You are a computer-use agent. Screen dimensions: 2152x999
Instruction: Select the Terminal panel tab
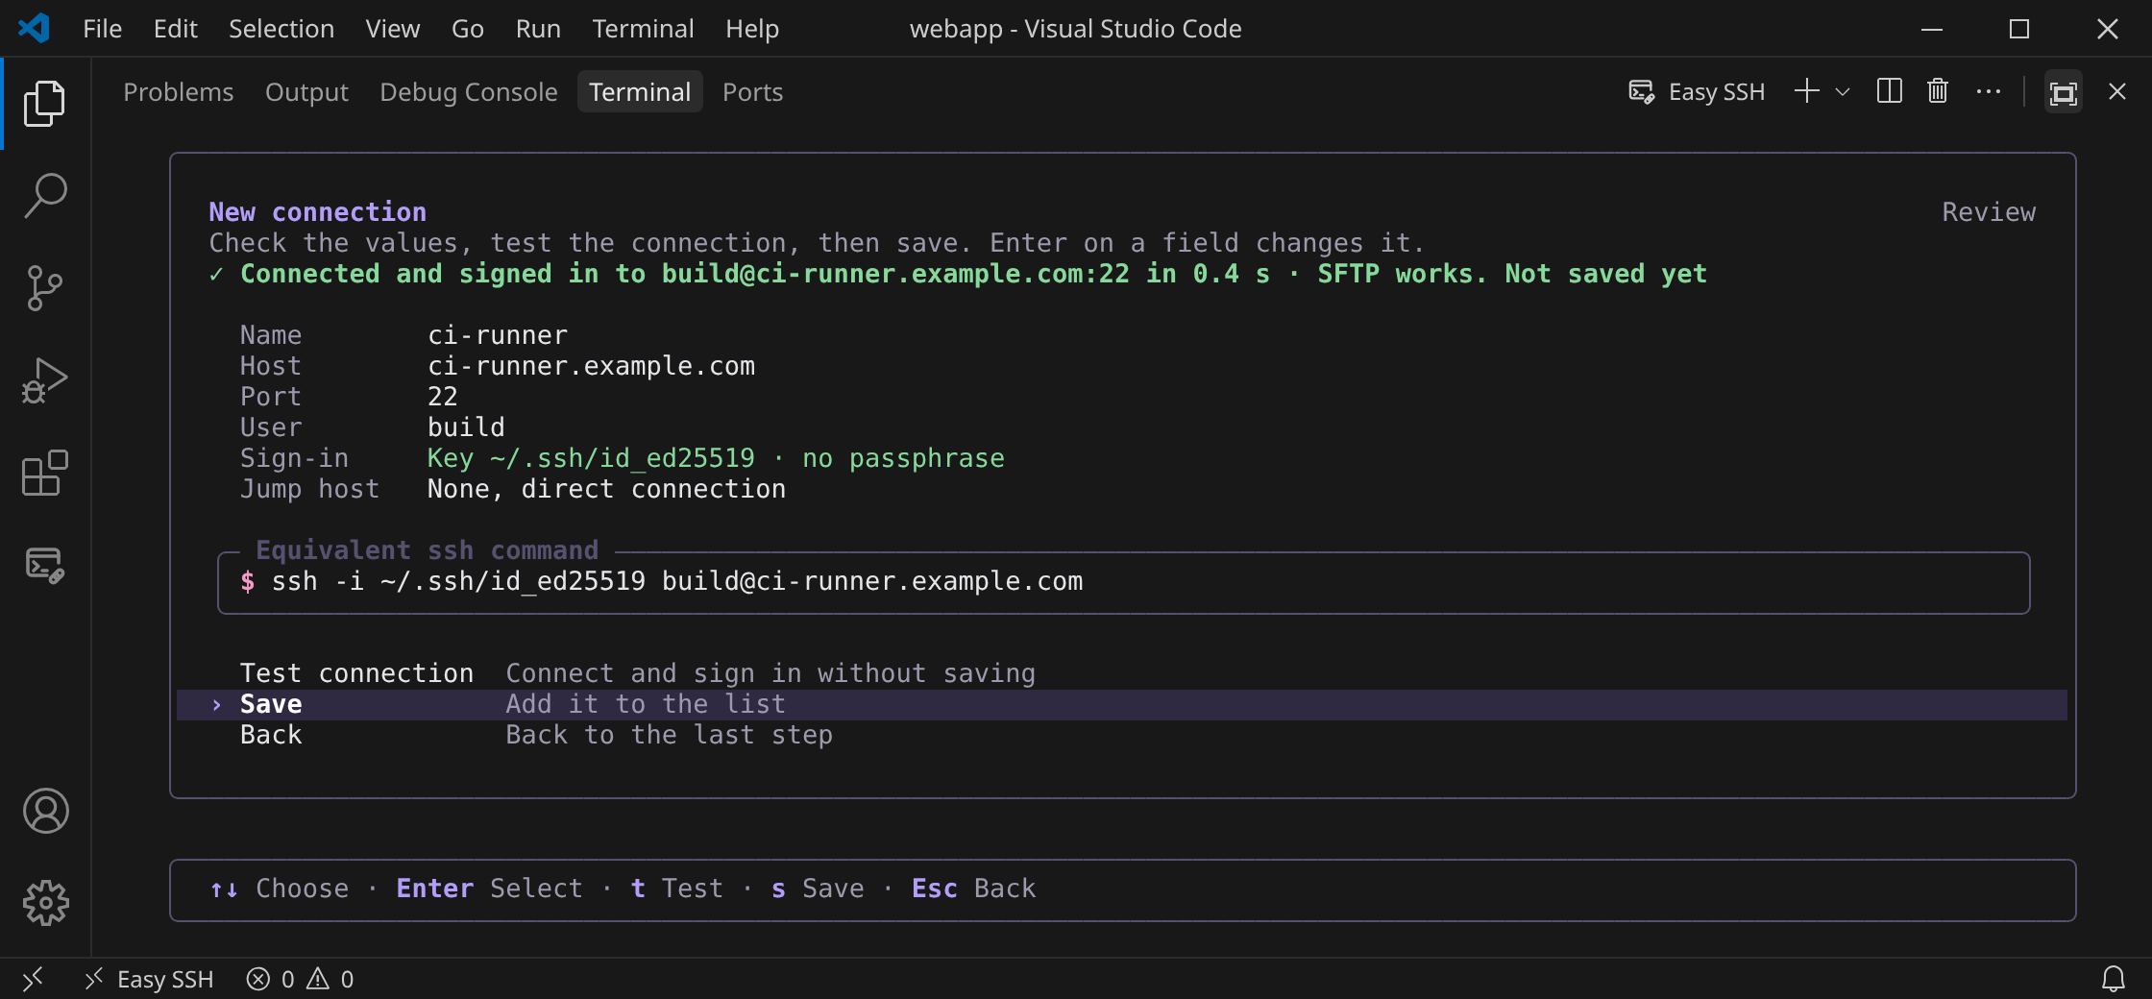click(x=640, y=92)
